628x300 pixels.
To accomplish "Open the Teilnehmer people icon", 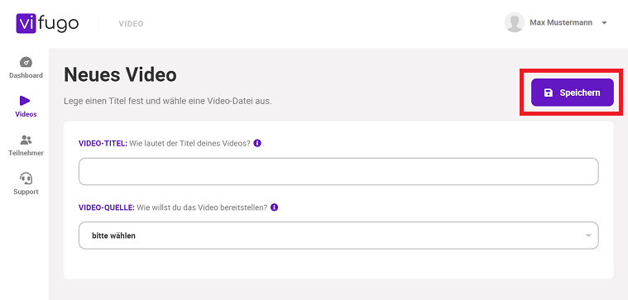I will pyautogui.click(x=26, y=140).
